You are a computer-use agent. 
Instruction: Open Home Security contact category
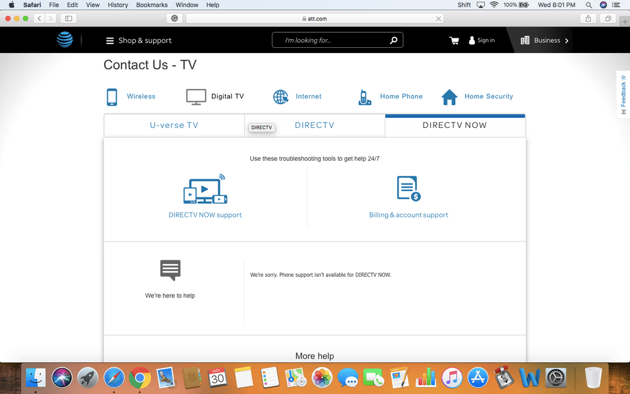pyautogui.click(x=489, y=96)
